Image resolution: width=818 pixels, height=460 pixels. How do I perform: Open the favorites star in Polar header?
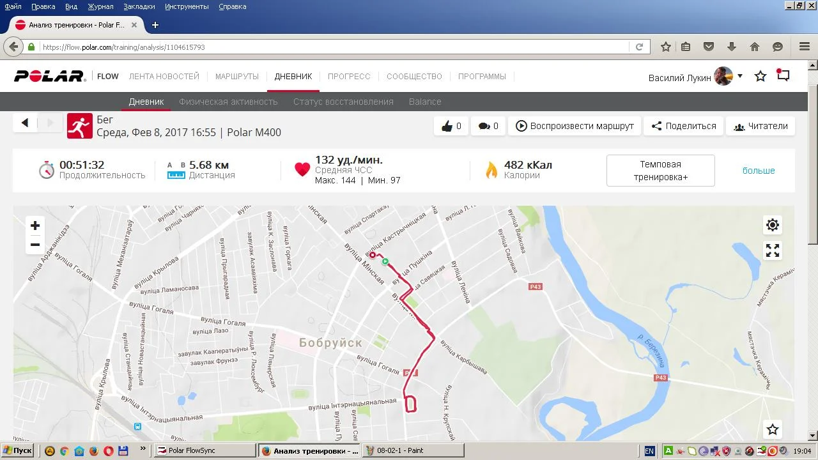click(x=760, y=77)
